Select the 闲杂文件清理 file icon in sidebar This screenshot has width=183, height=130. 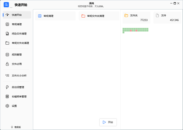(x=7, y=34)
